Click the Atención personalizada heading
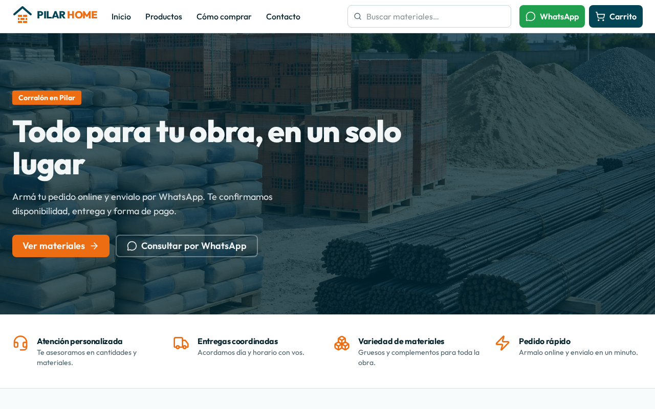 (x=80, y=341)
